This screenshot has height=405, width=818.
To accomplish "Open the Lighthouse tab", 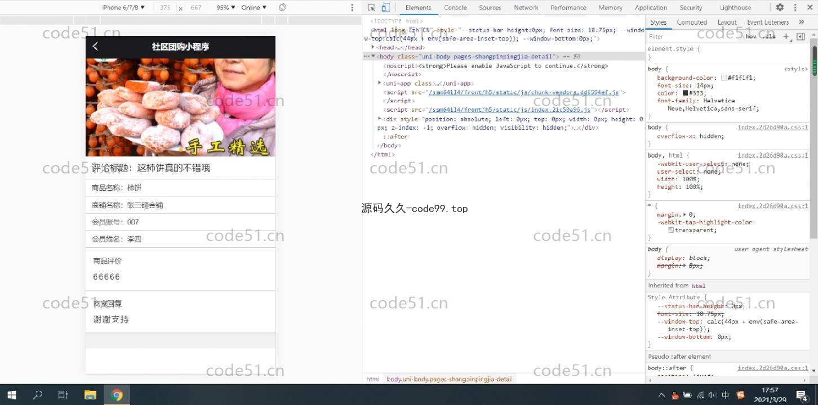I will [735, 7].
